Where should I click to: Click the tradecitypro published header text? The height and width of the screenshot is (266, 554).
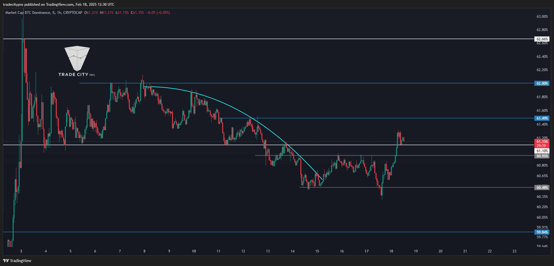click(59, 5)
